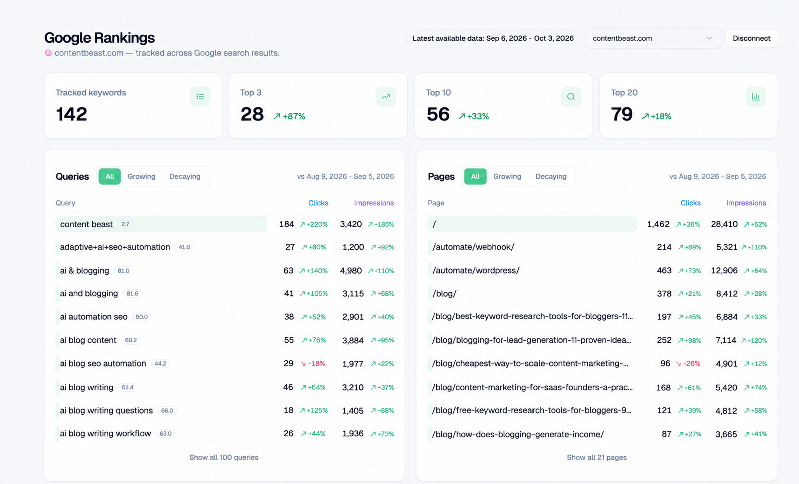The width and height of the screenshot is (799, 484).
Task: Select the All tab in Queries
Action: coord(110,176)
